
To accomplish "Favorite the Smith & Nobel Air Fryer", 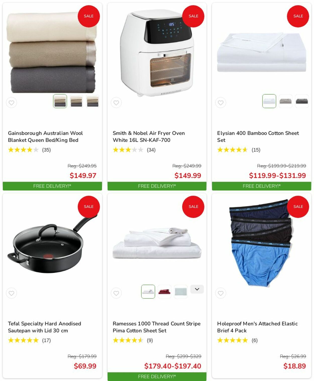I will 116,103.
